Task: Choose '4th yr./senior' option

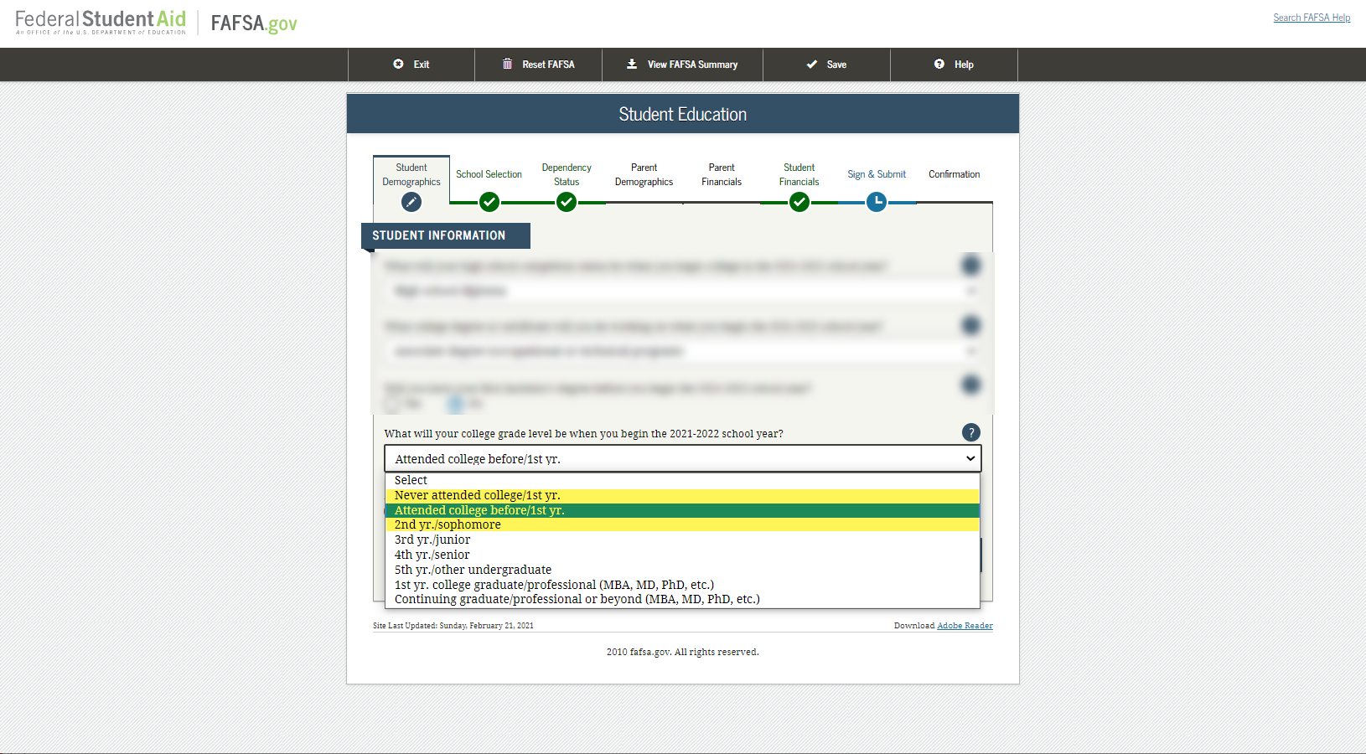Action: [x=682, y=555]
